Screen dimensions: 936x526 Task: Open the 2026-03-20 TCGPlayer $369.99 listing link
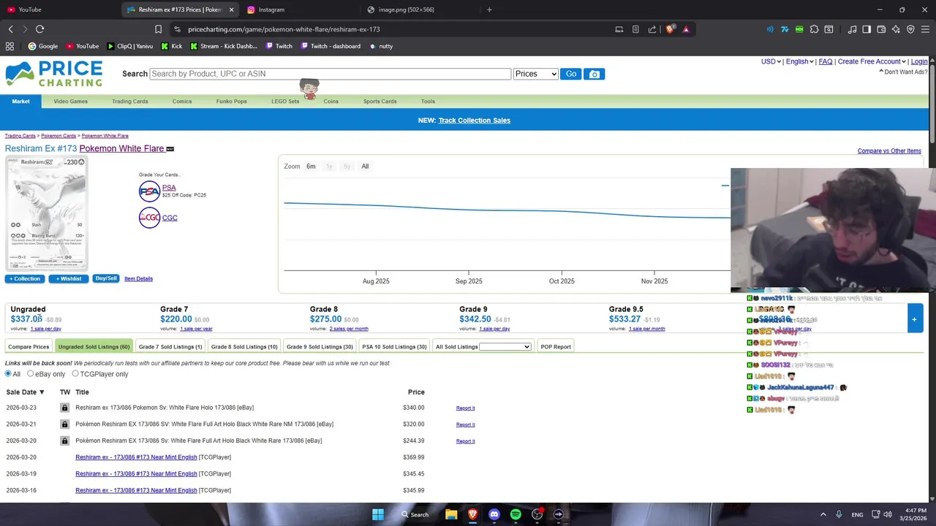point(136,457)
